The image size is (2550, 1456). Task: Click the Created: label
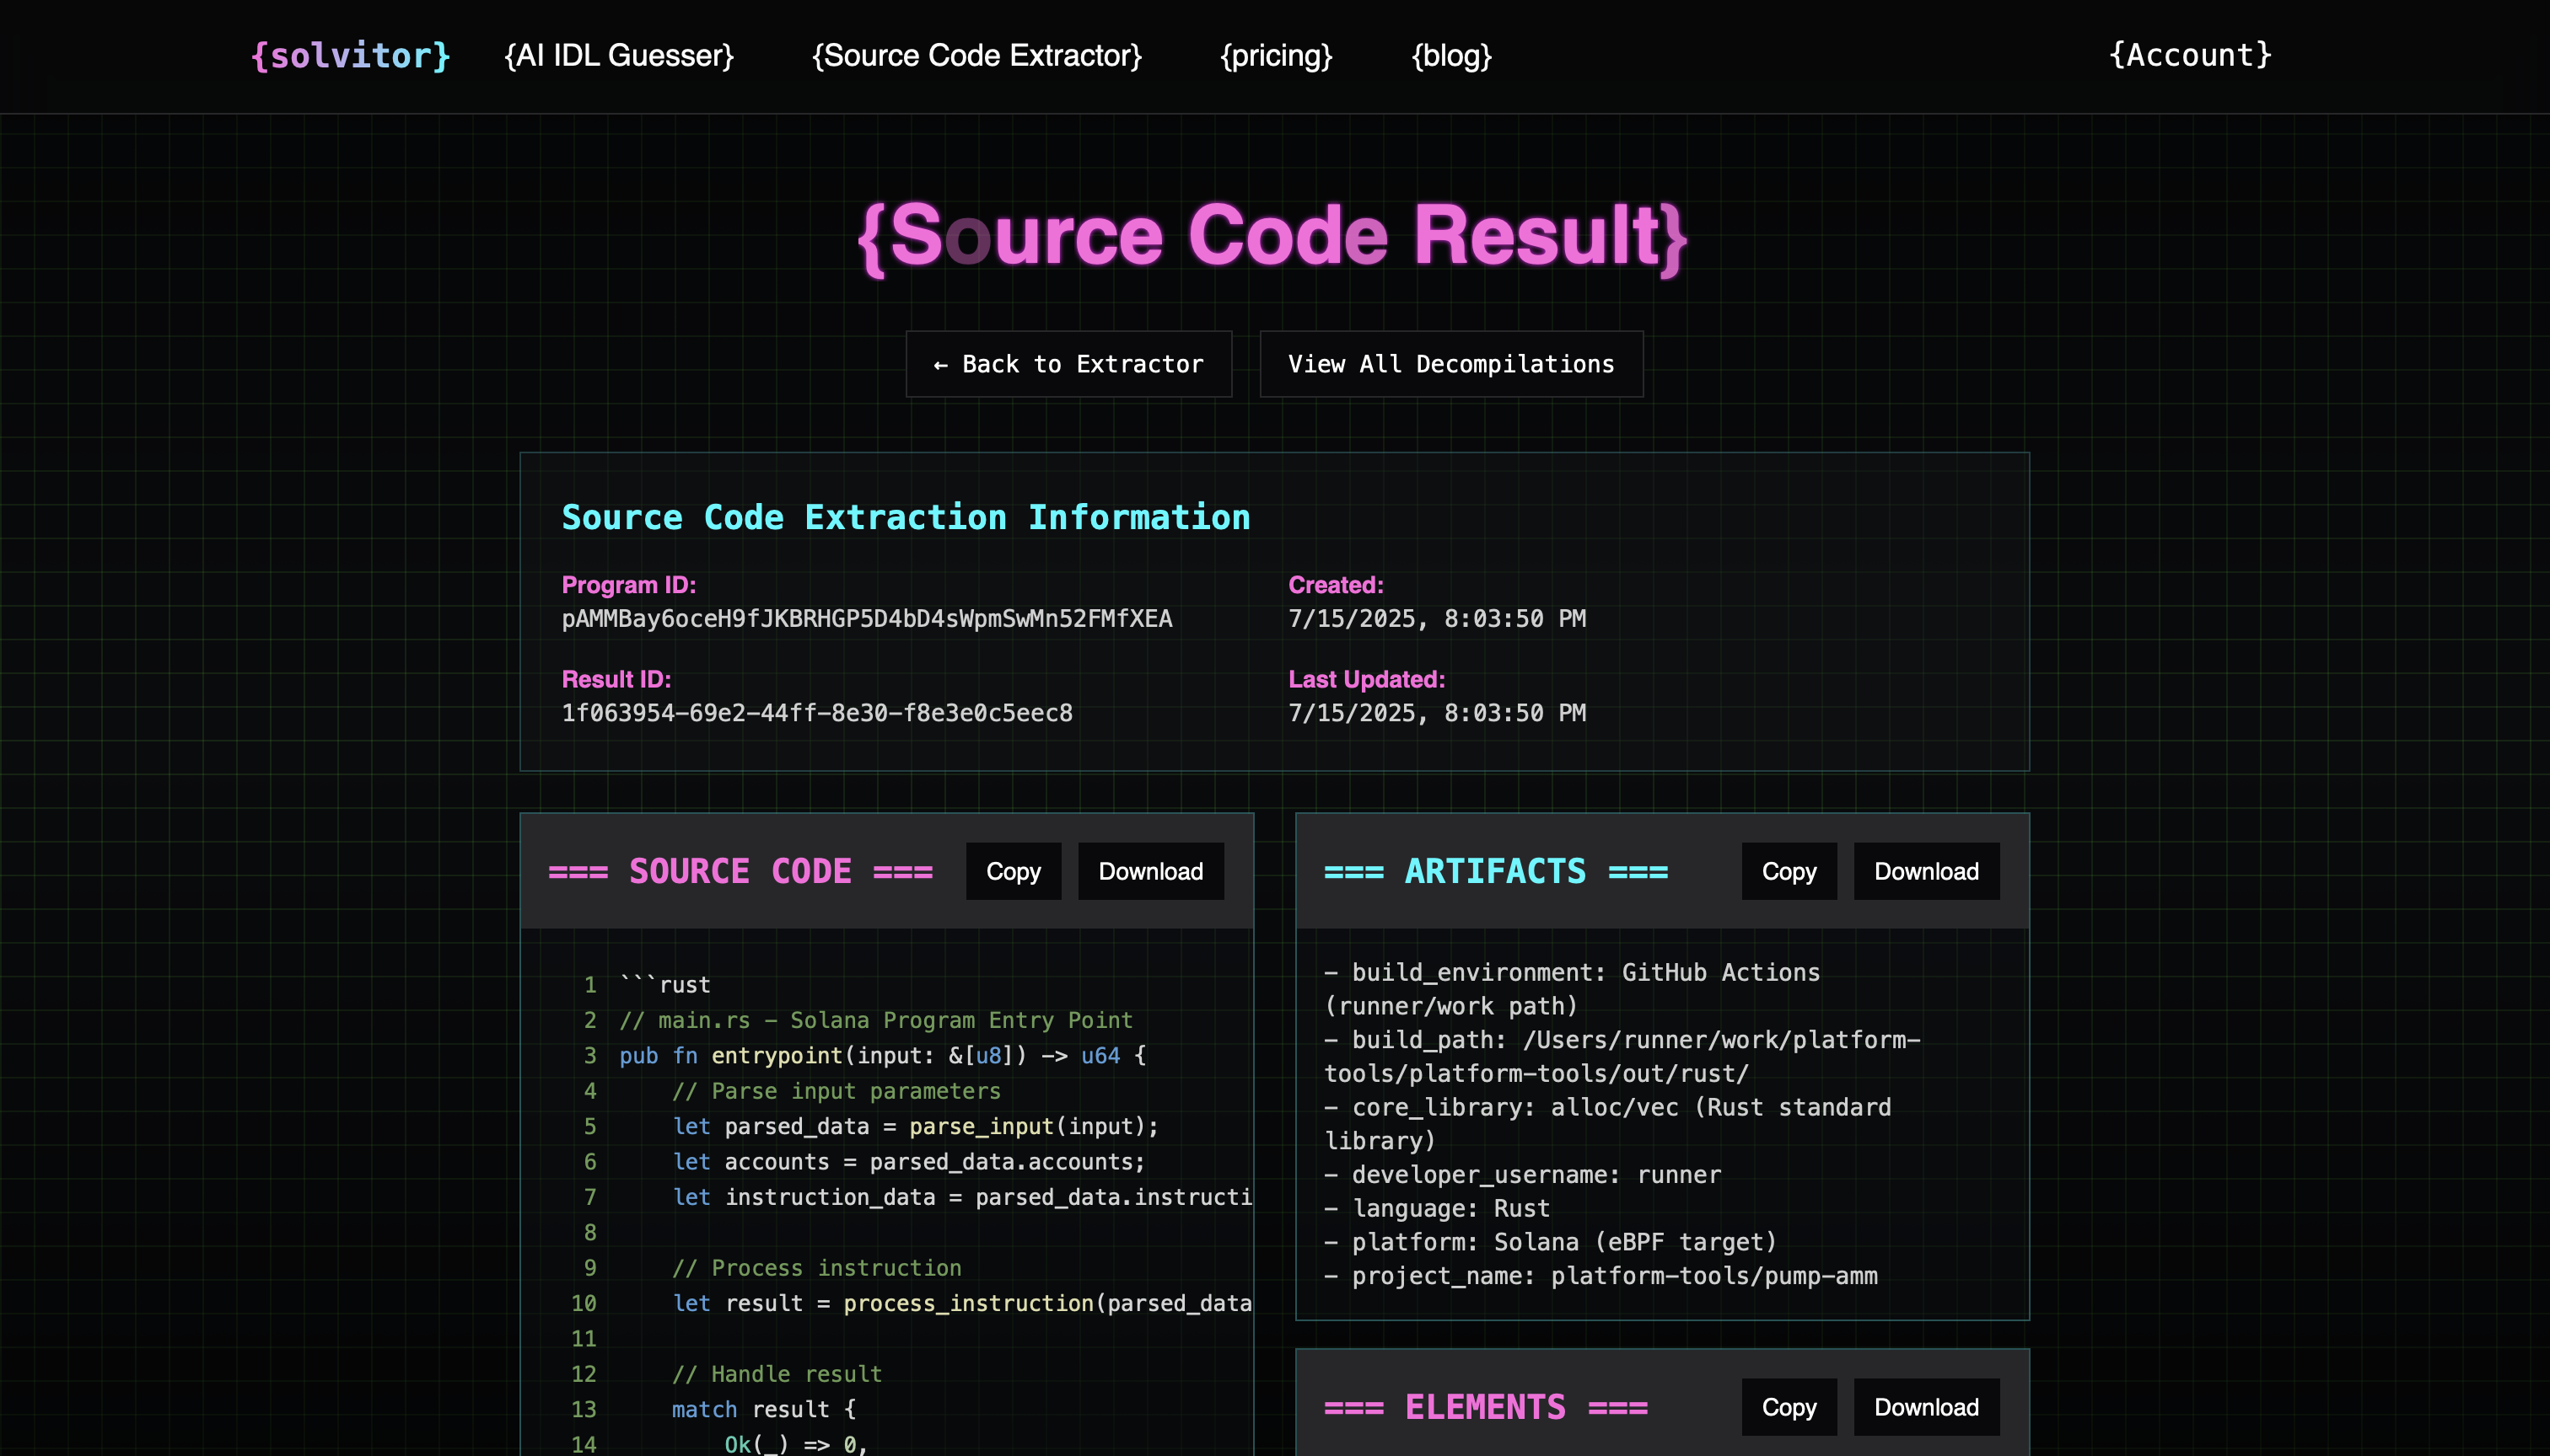pos(1336,585)
